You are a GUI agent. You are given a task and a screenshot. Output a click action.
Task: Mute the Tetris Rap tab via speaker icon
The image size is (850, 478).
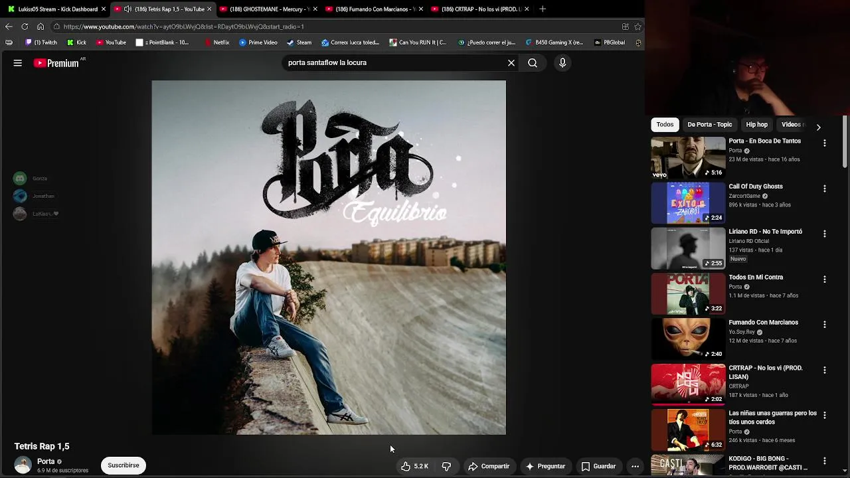127,9
